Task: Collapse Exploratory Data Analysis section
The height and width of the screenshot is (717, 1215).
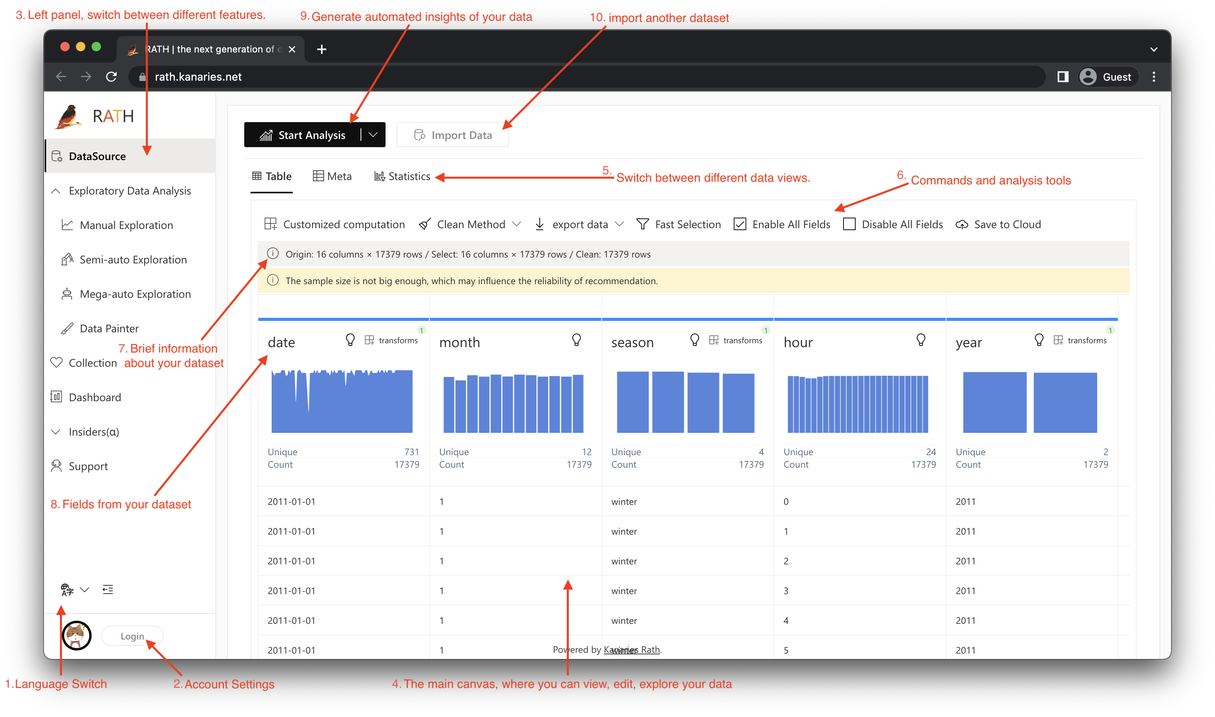Action: (x=56, y=191)
